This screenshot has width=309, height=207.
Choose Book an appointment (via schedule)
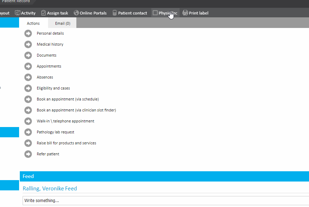point(68,99)
